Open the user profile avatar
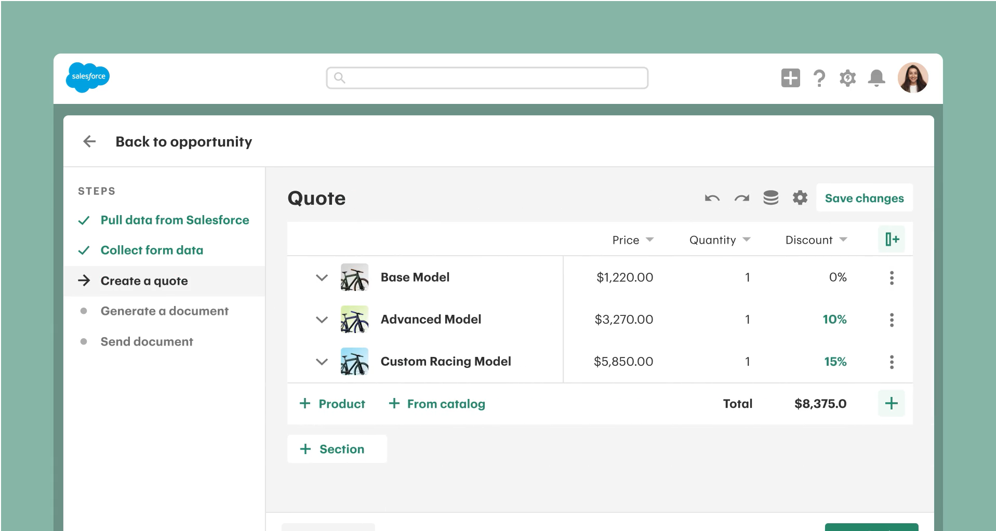This screenshot has height=531, width=996. coord(913,78)
